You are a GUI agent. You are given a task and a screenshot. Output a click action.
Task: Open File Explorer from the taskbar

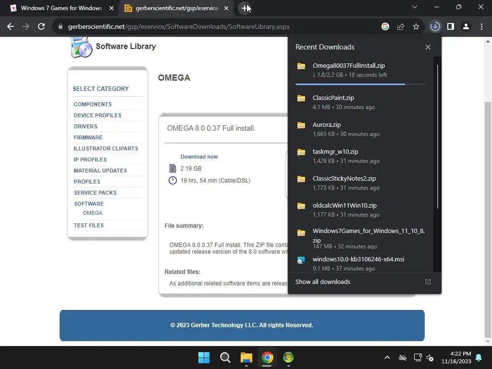pyautogui.click(x=246, y=357)
